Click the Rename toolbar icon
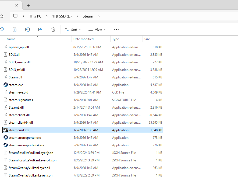The image size is (238, 180). pos(27,29)
